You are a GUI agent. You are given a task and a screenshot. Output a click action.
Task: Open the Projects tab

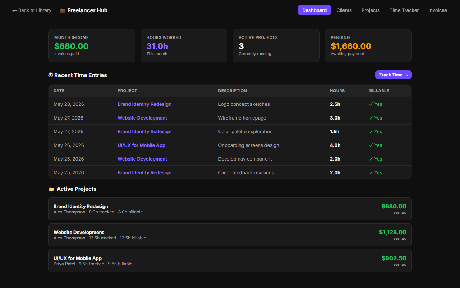click(x=371, y=10)
